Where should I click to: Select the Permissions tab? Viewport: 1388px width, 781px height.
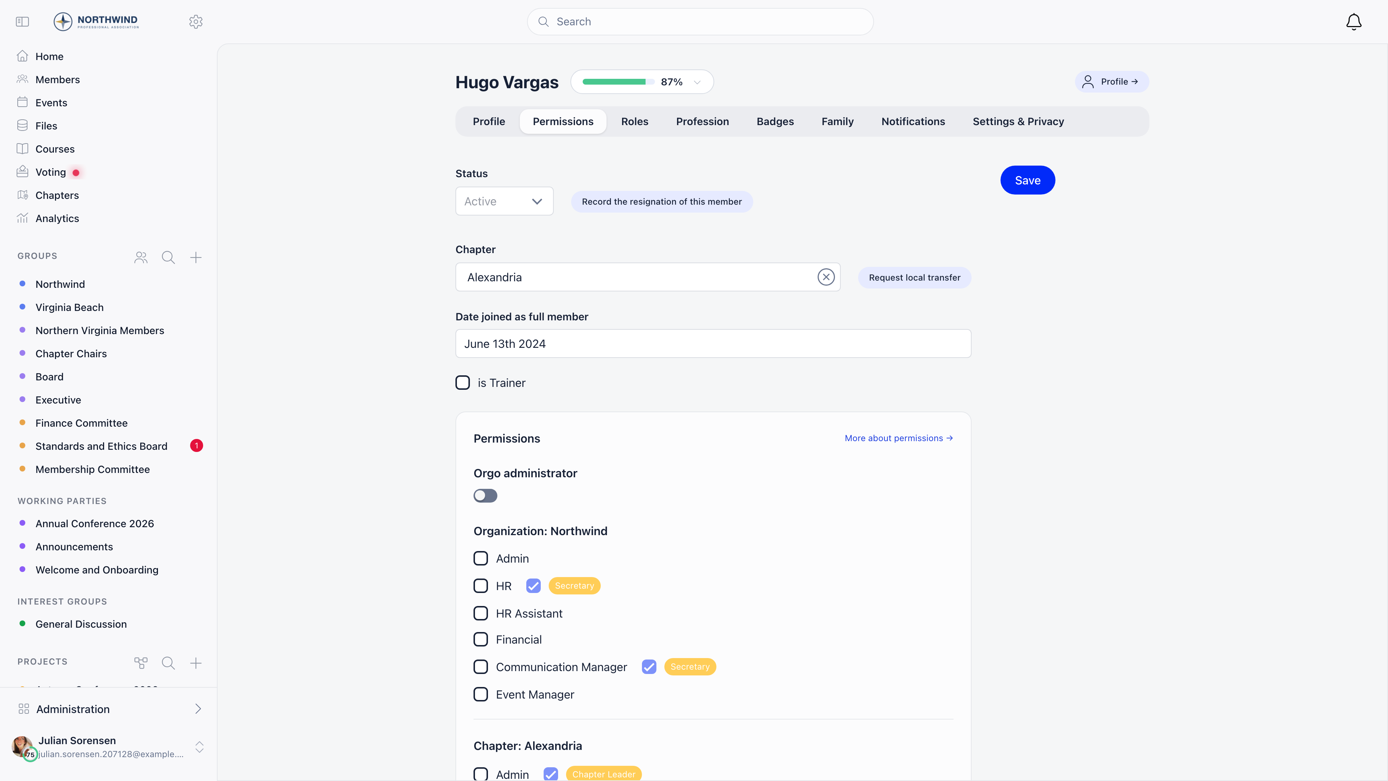point(563,121)
